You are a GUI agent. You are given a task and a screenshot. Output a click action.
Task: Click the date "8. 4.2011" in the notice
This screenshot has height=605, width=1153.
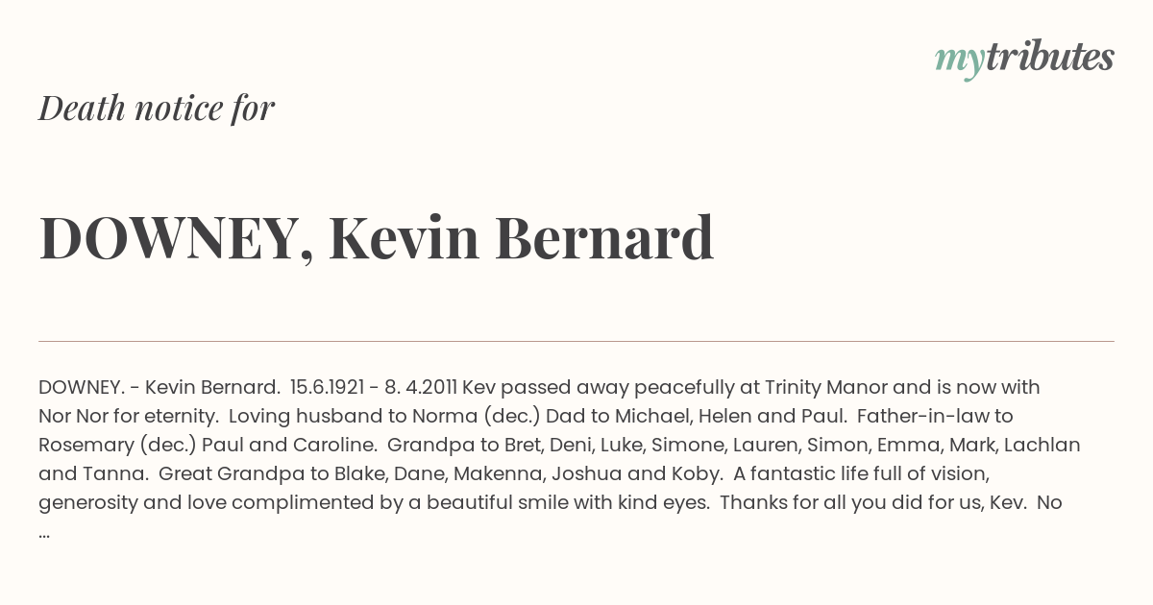pos(420,387)
